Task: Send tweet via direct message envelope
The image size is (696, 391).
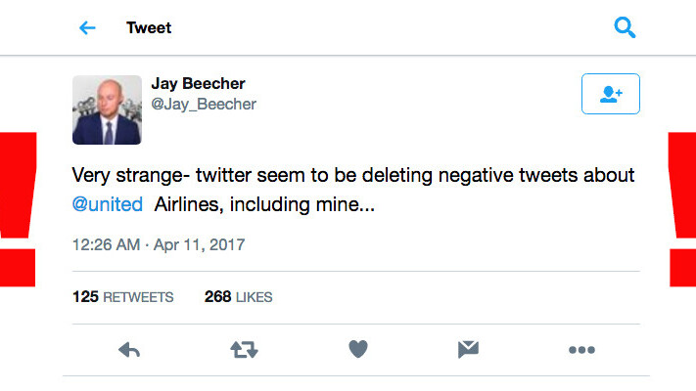Action: click(x=469, y=349)
